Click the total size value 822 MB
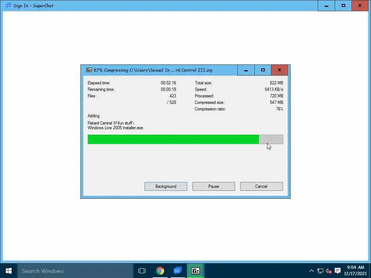The width and height of the screenshot is (371, 278). (276, 83)
